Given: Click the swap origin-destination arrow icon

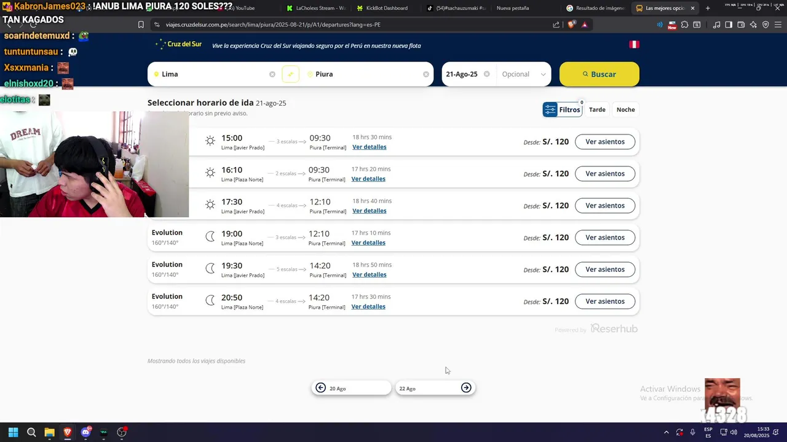Looking at the screenshot, I should point(290,74).
